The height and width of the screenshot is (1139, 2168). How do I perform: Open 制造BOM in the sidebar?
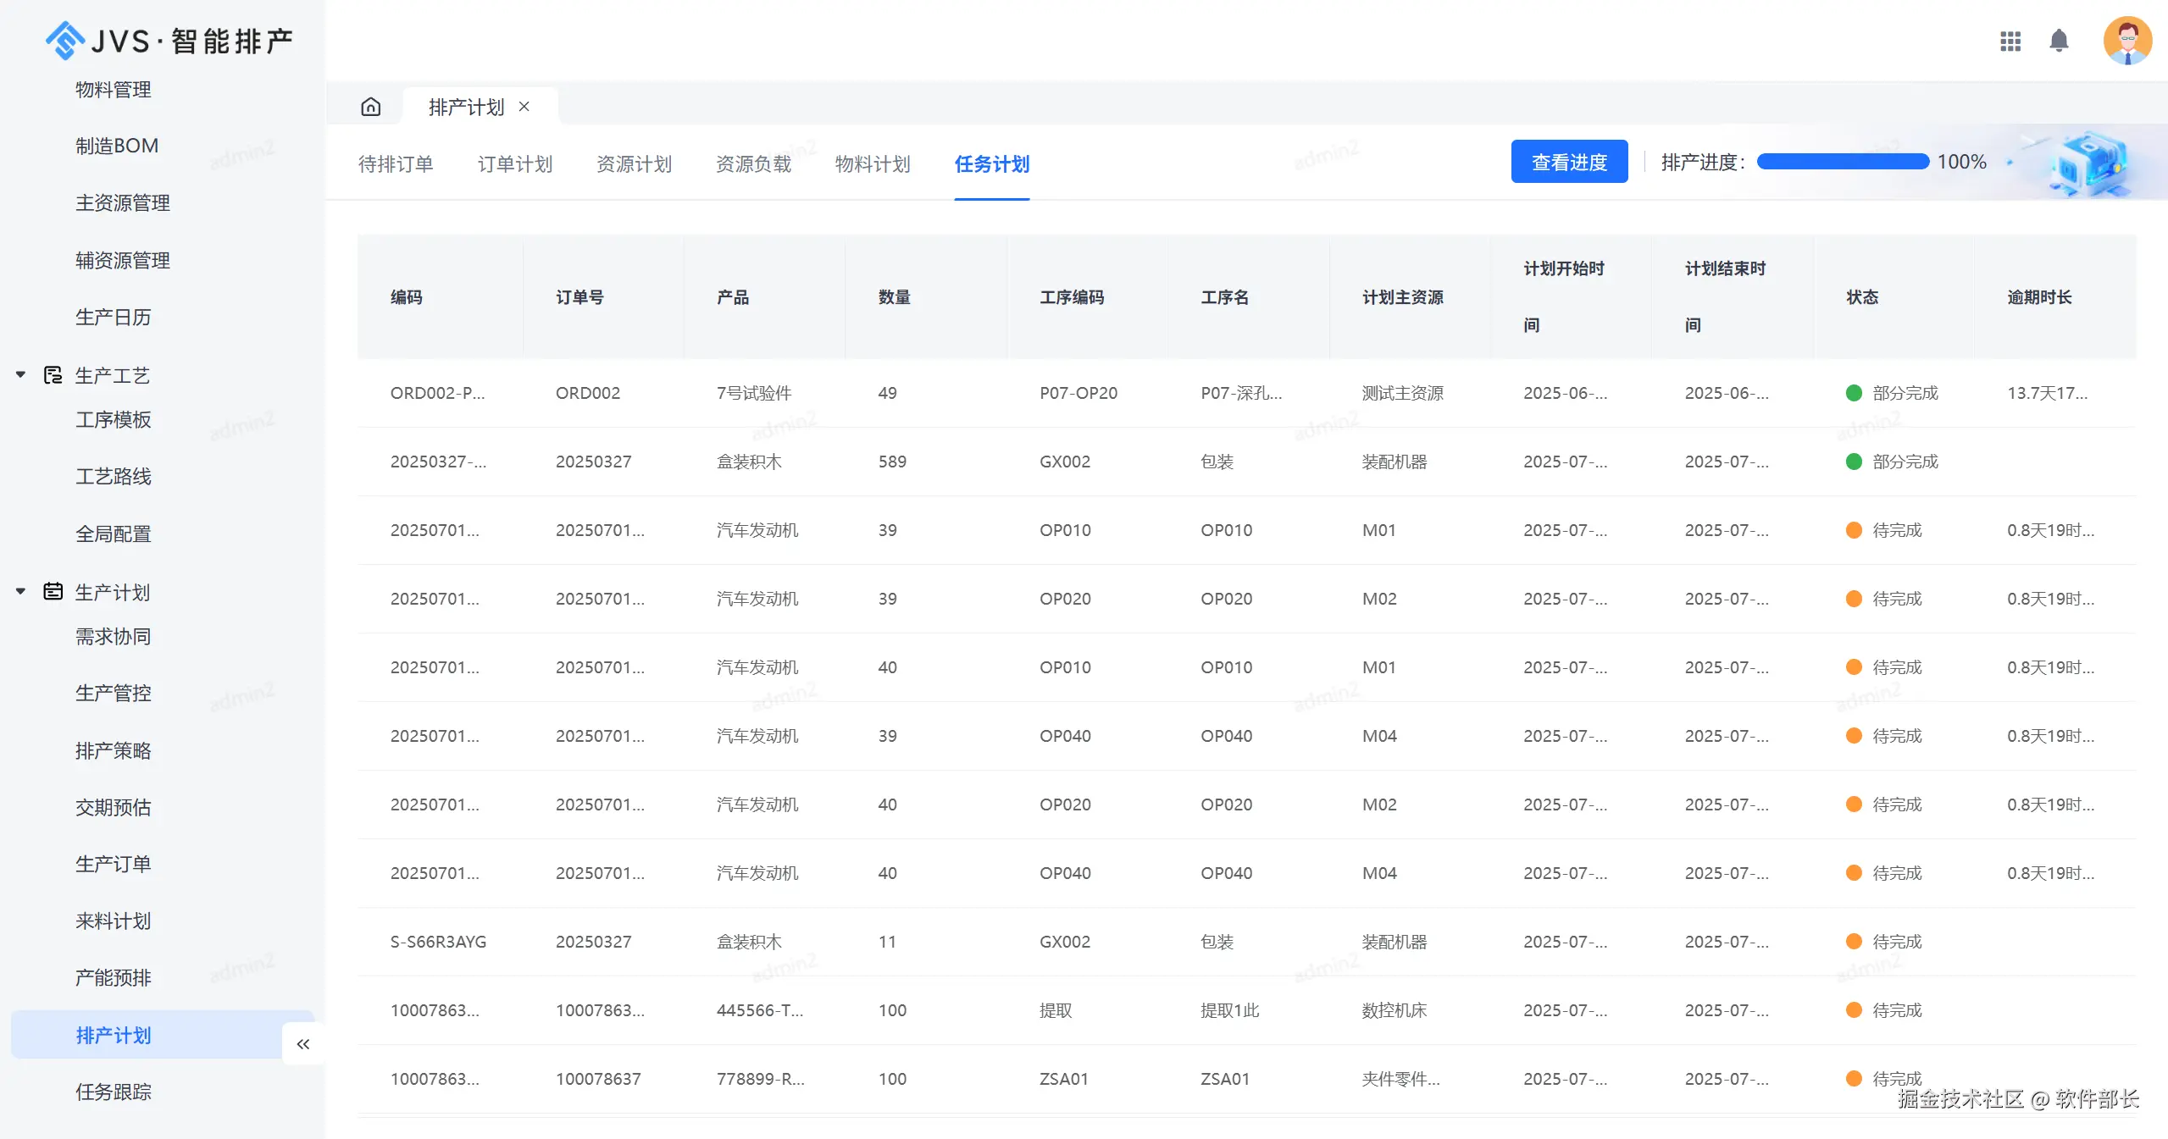pyautogui.click(x=117, y=146)
